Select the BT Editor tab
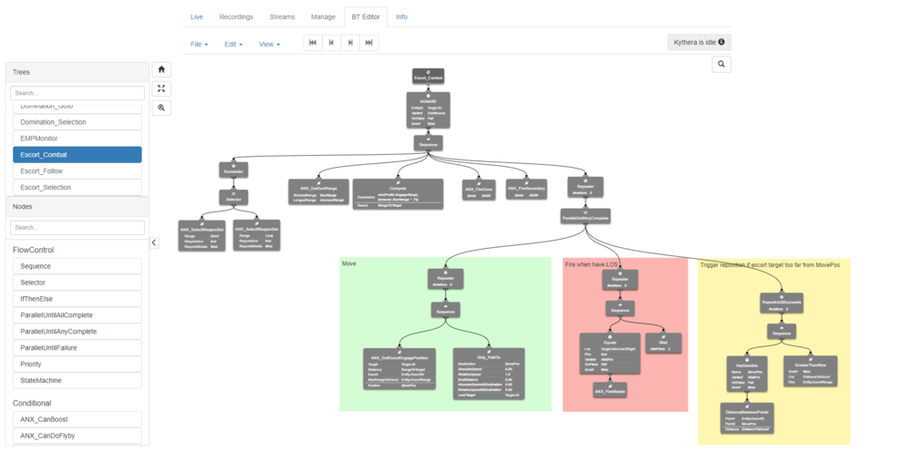 pyautogui.click(x=366, y=16)
